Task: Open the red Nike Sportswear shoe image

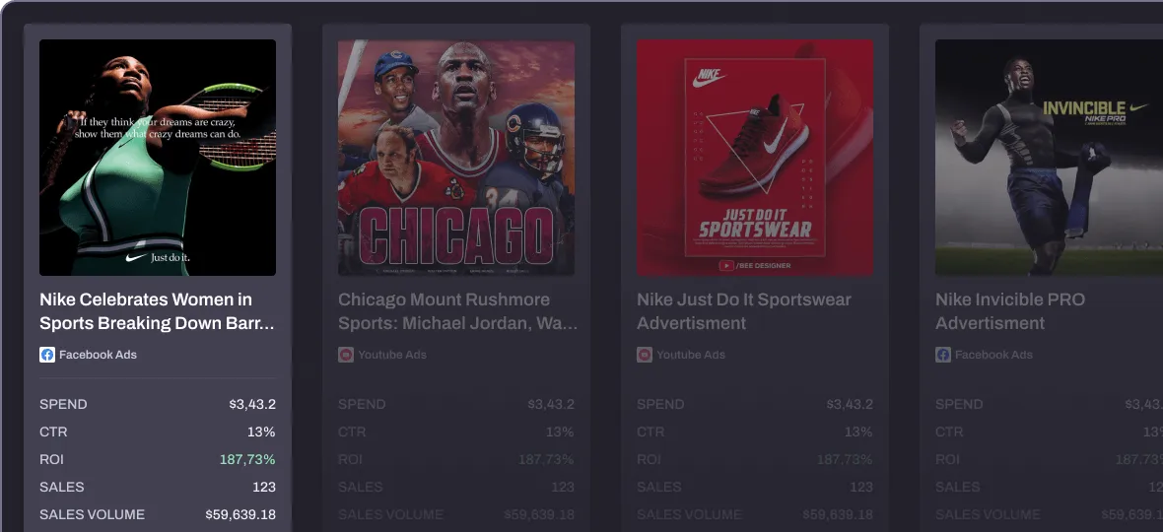Action: point(755,158)
